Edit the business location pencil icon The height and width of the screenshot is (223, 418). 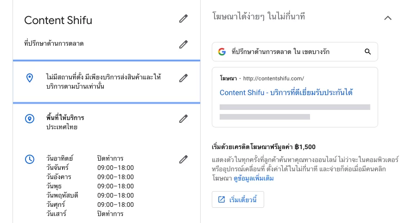[184, 78]
